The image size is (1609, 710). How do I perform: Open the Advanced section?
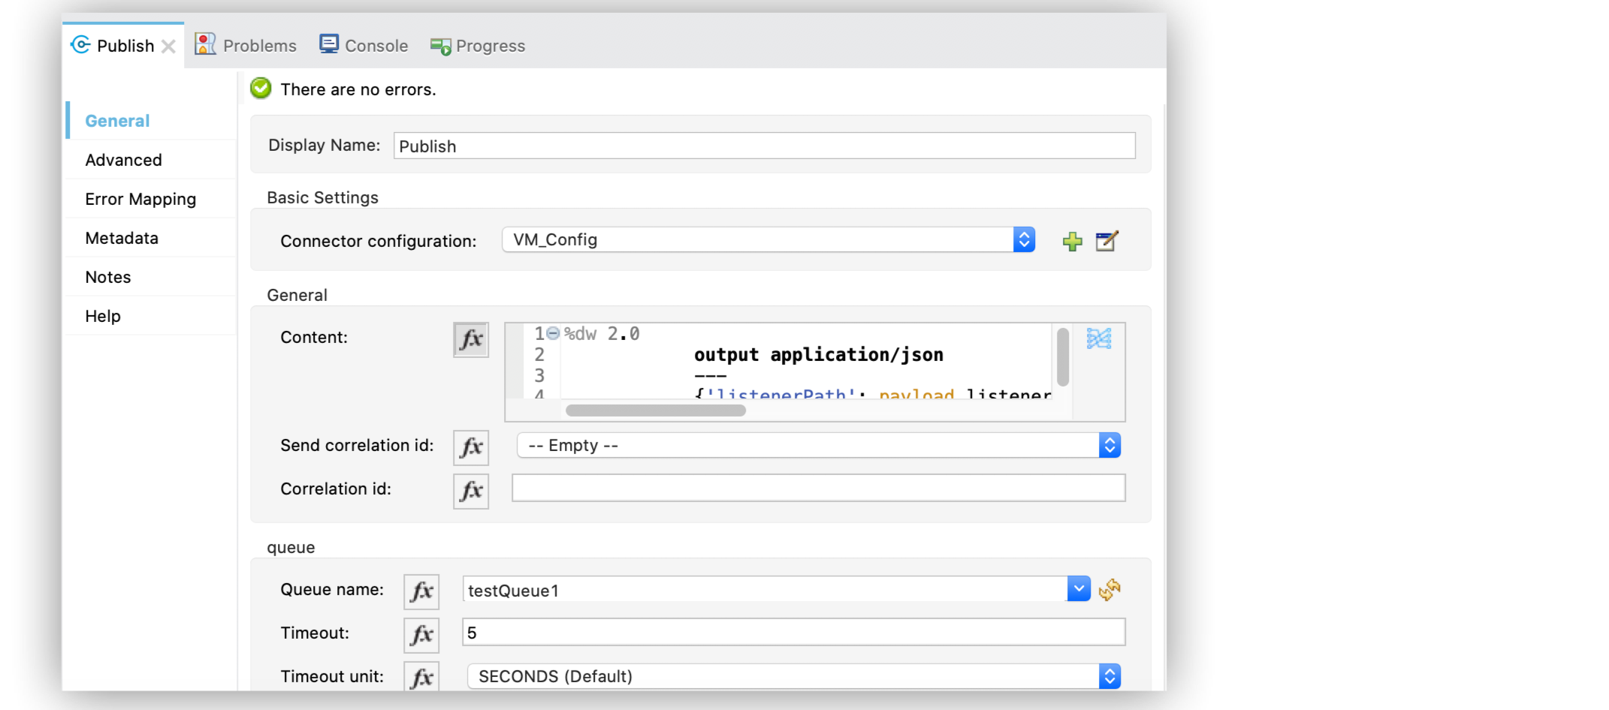123,160
